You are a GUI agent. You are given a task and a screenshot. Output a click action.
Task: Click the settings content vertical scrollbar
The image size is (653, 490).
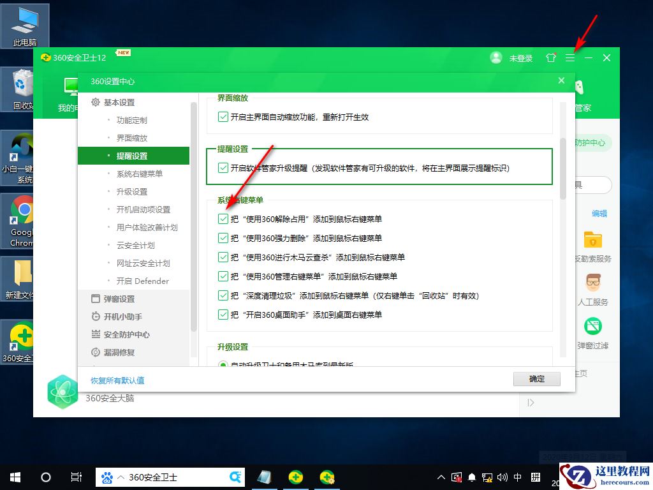[563, 168]
